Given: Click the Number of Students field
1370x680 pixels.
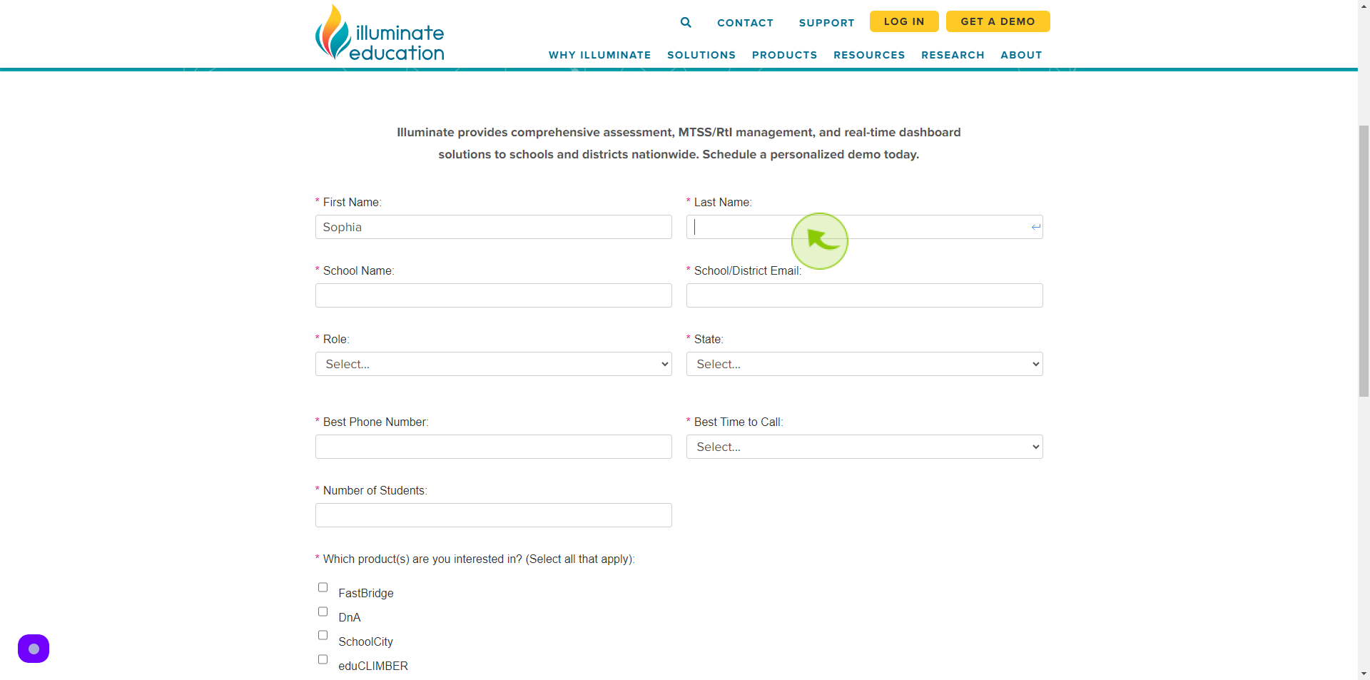Looking at the screenshot, I should coord(494,515).
